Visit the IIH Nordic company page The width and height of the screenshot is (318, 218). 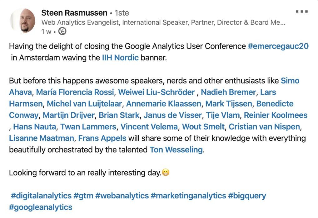coord(120,58)
